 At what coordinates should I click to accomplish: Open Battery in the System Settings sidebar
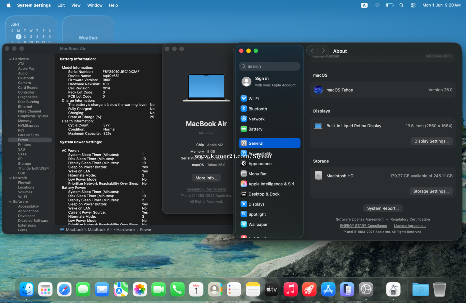tap(270, 129)
